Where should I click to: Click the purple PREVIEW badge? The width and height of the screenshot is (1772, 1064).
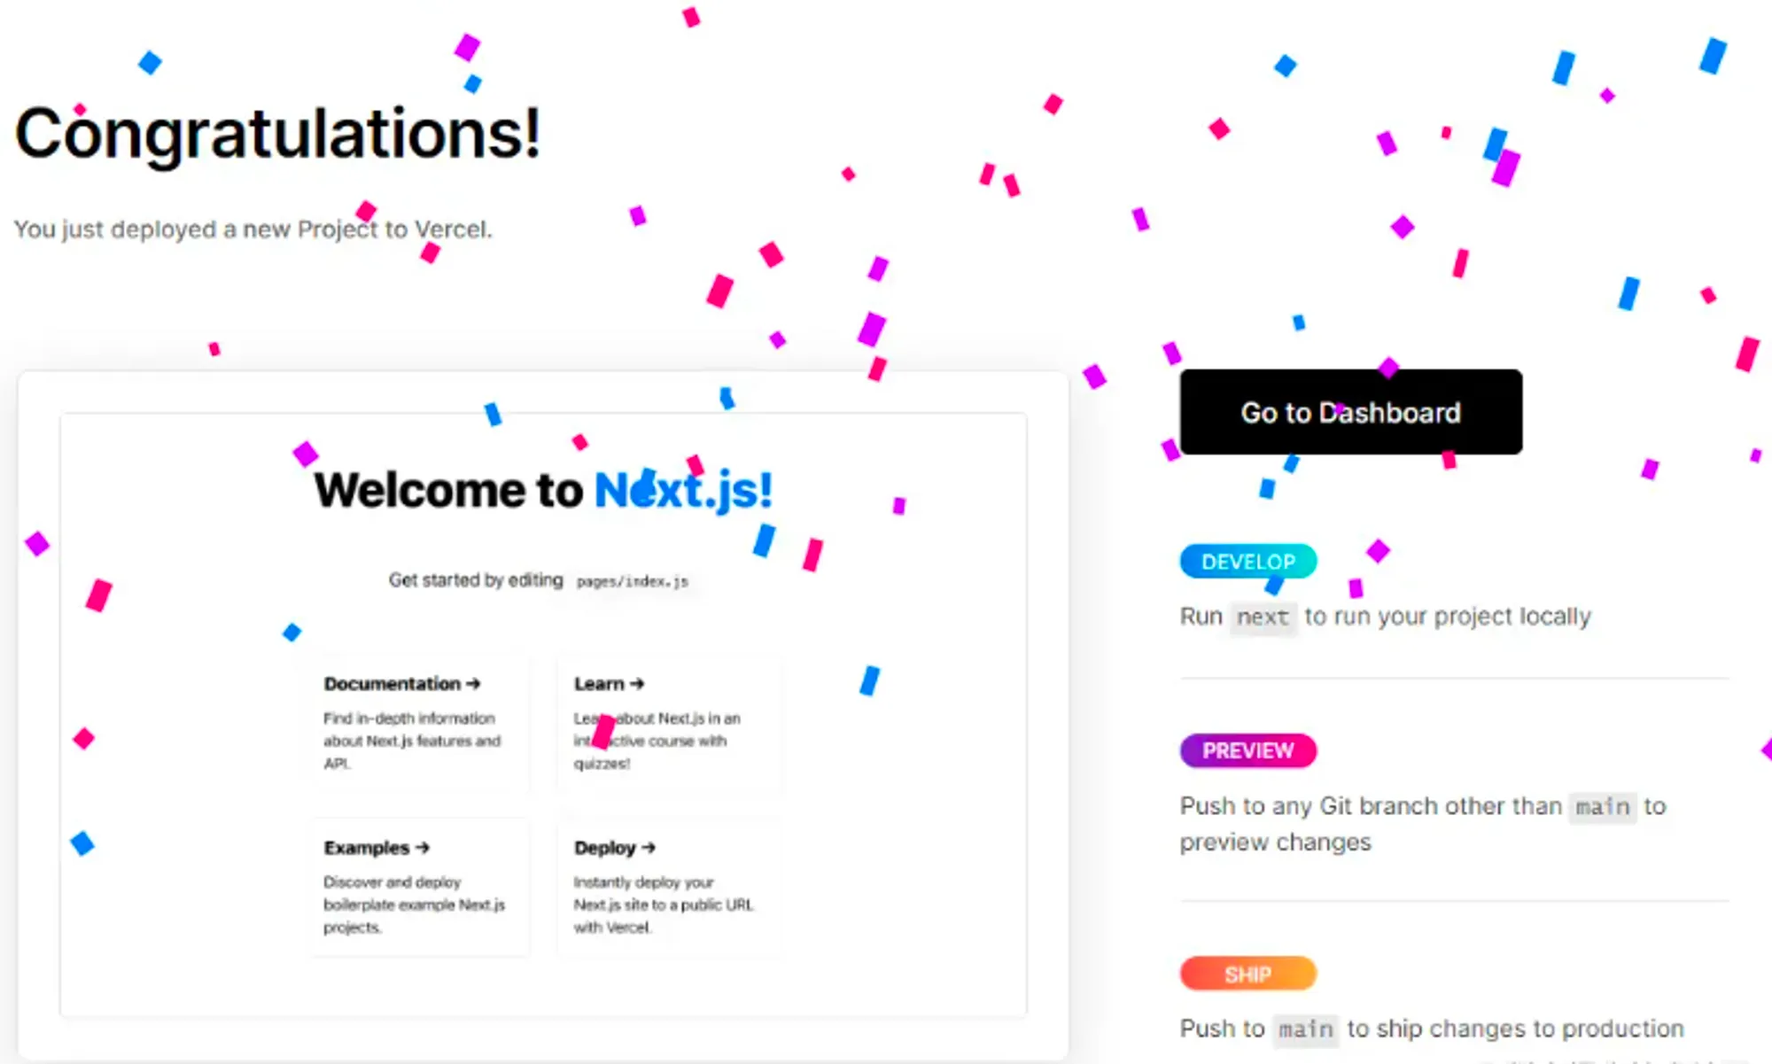pos(1248,750)
